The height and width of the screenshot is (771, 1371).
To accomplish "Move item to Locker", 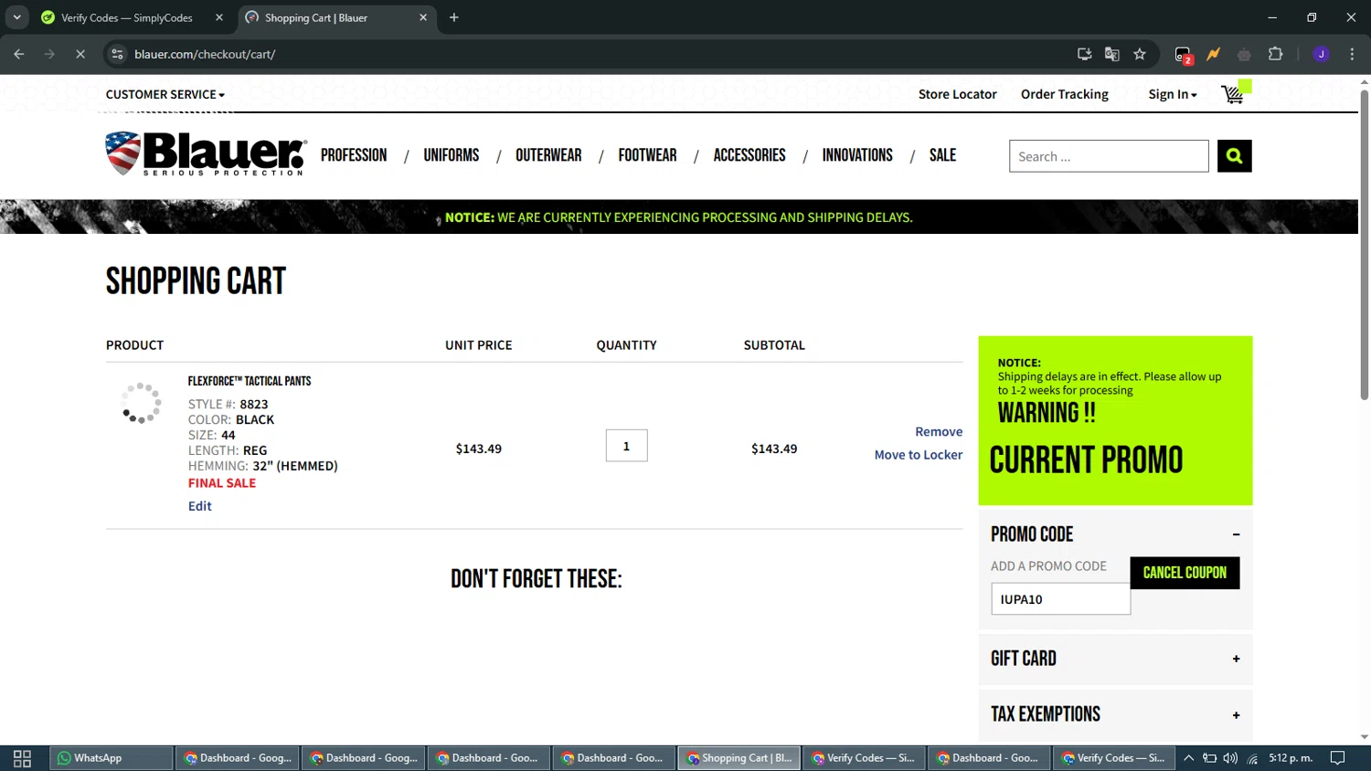I will tap(919, 455).
